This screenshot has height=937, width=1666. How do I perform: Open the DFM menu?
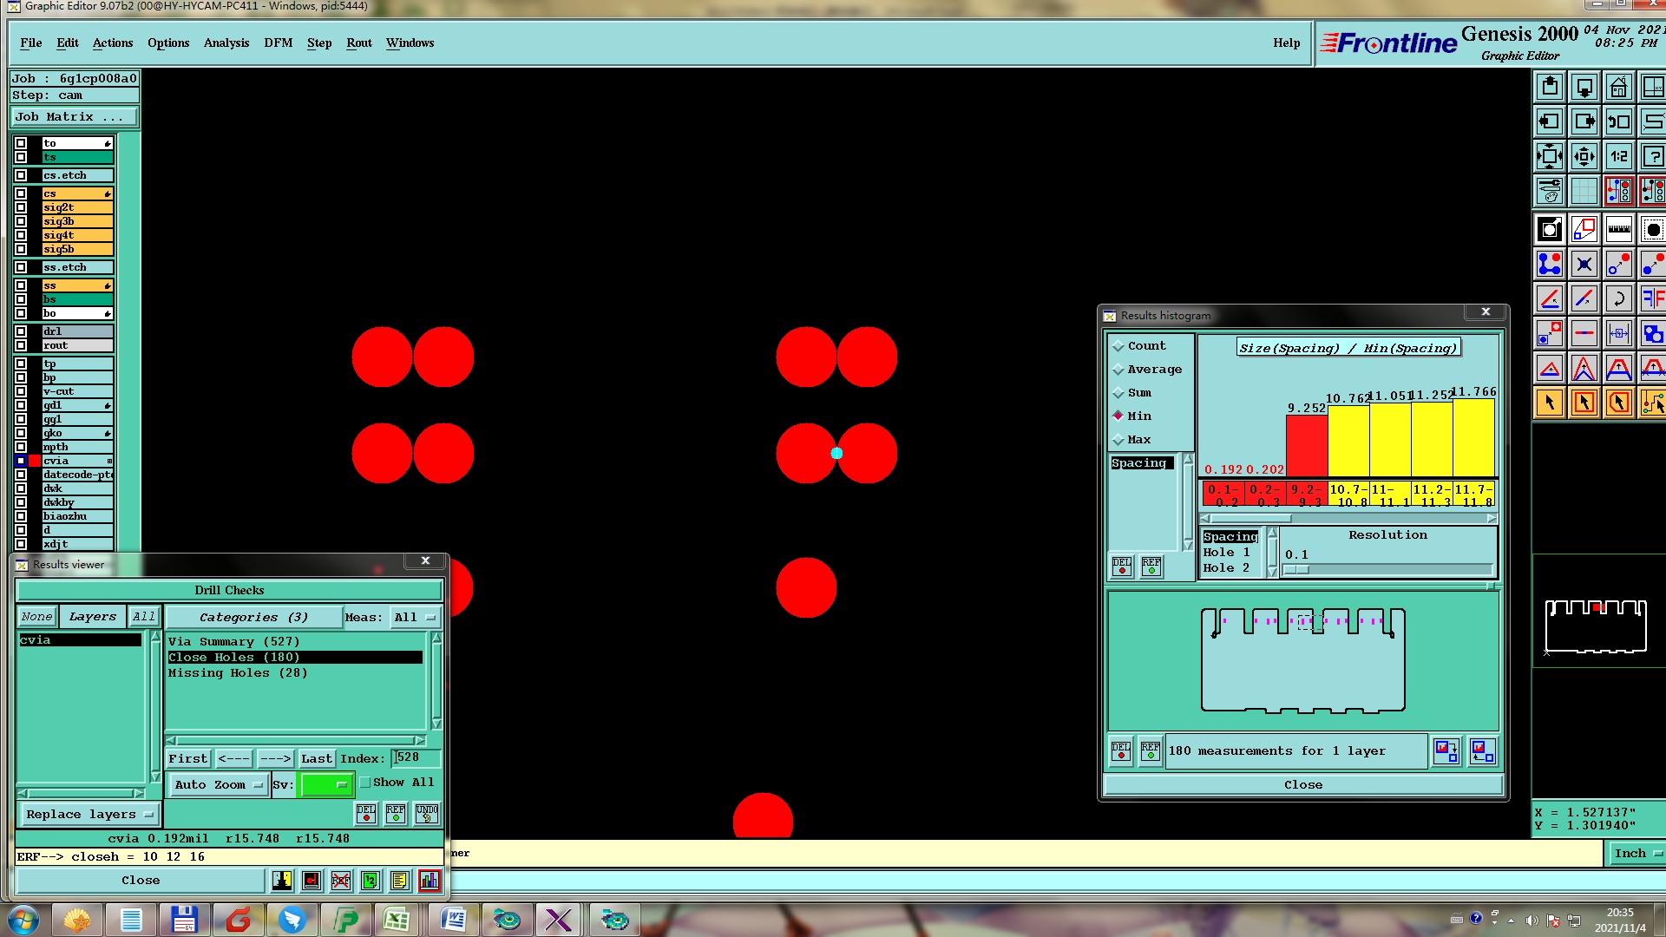pyautogui.click(x=278, y=43)
